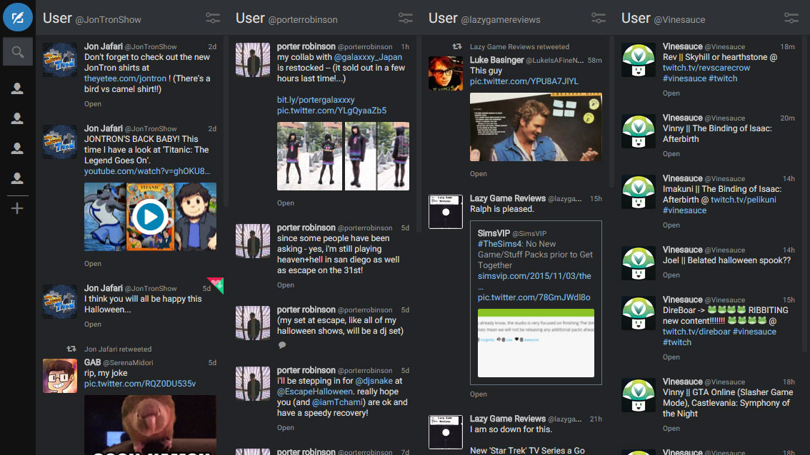This screenshot has height=455, width=810.
Task: Click the '58m' timestamp on Luke's tweet
Action: click(x=594, y=61)
